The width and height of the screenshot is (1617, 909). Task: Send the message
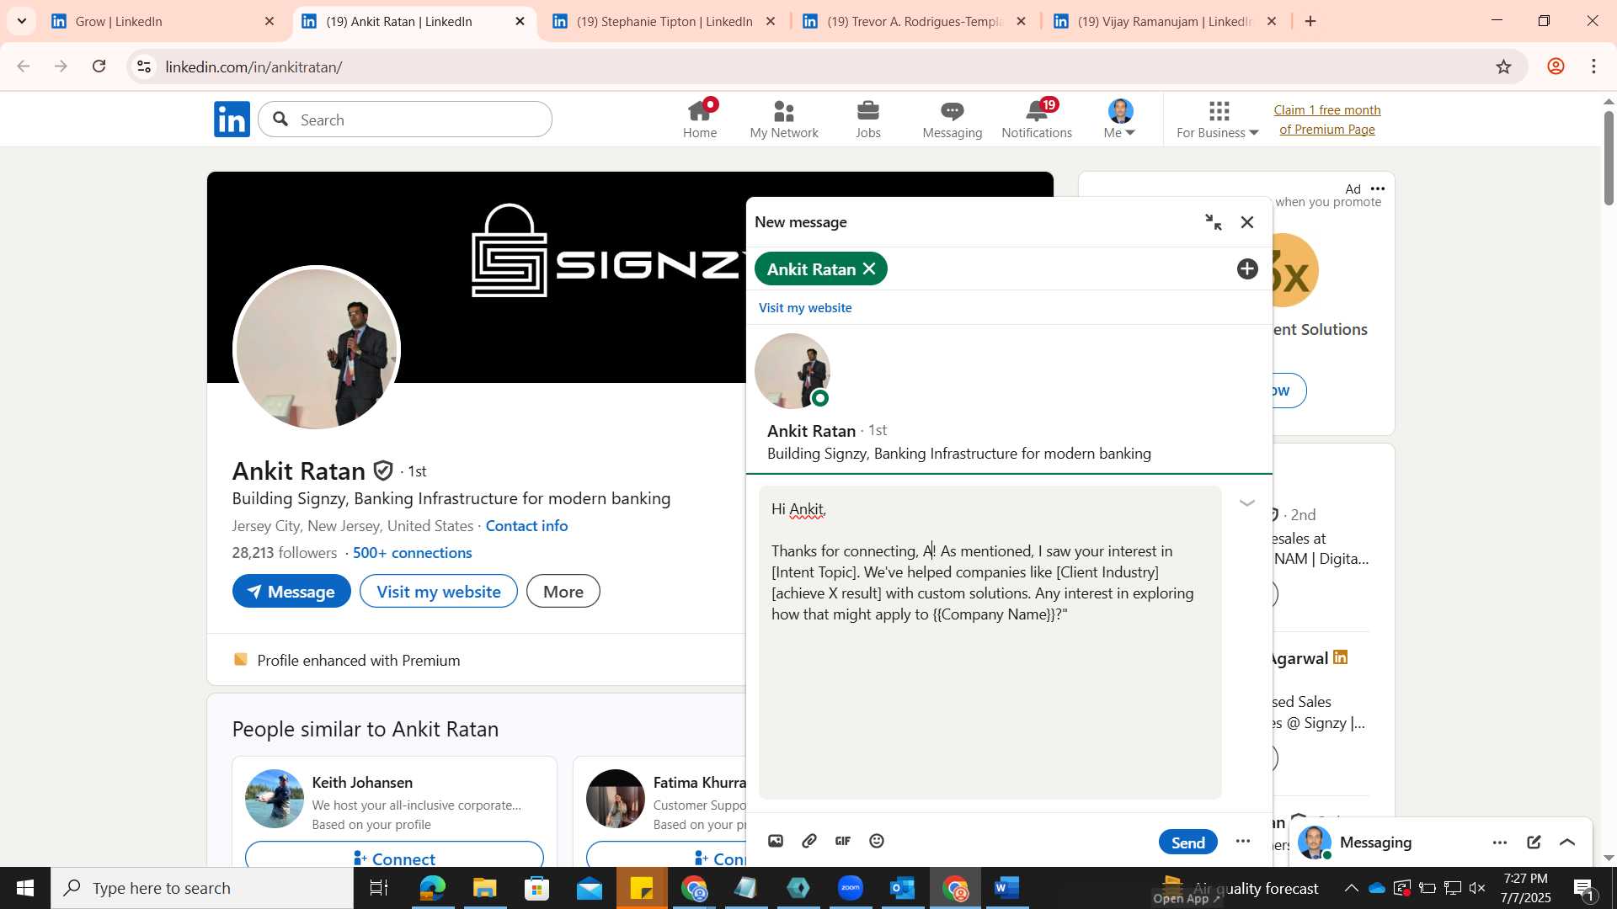pyautogui.click(x=1187, y=842)
